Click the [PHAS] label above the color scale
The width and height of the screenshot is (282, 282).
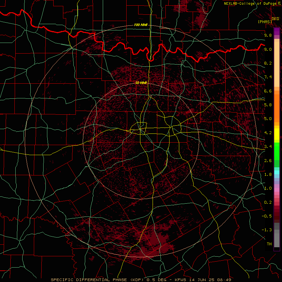[x=265, y=22]
